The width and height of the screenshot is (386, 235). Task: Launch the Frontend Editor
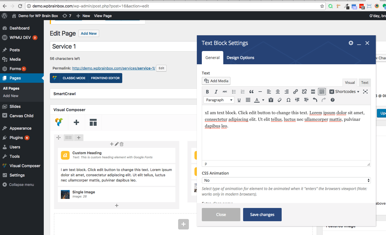click(105, 78)
